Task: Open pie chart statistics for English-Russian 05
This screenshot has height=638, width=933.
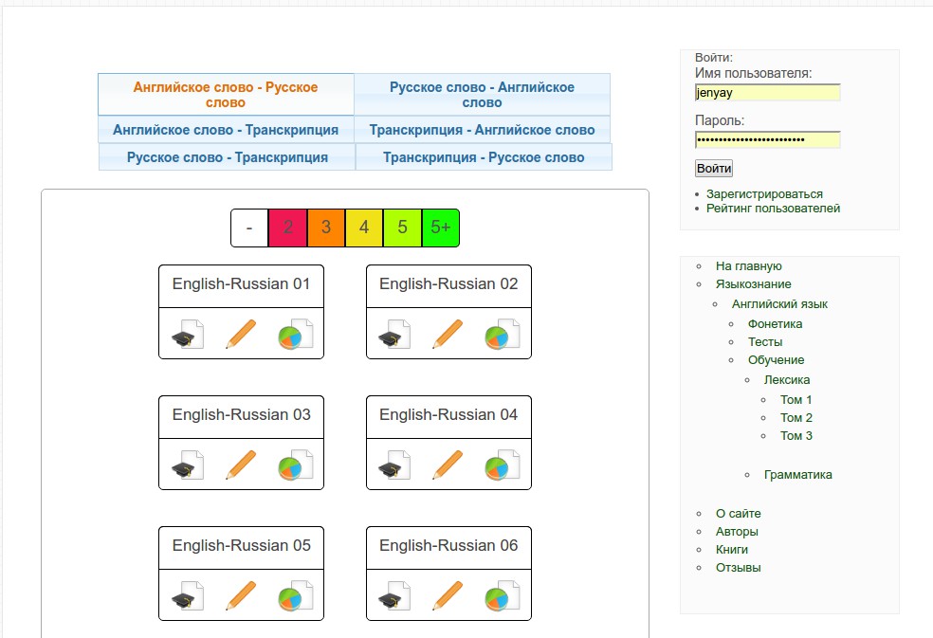Action: point(295,596)
